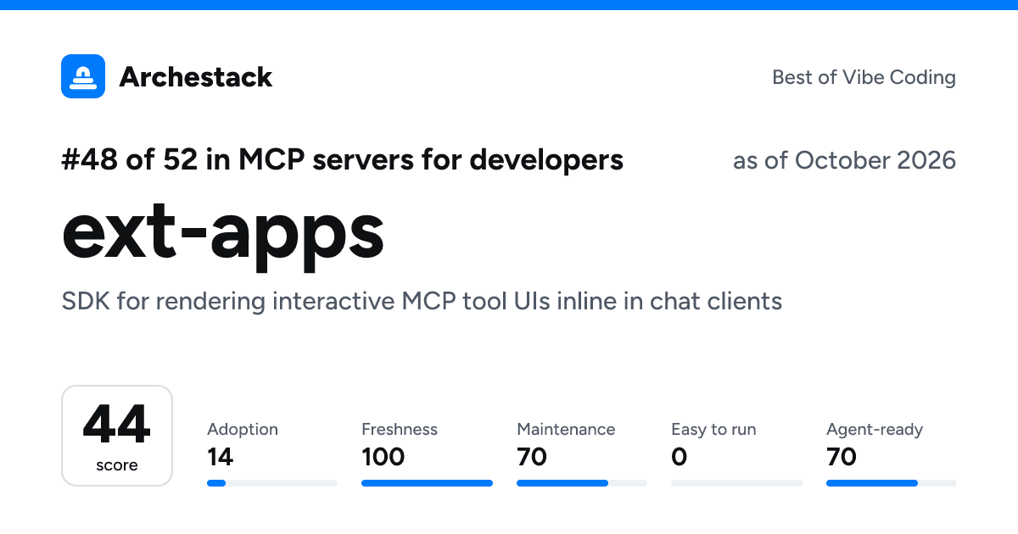Select the 'as of October 2026' date
This screenshot has height=534, width=1018.
(844, 160)
